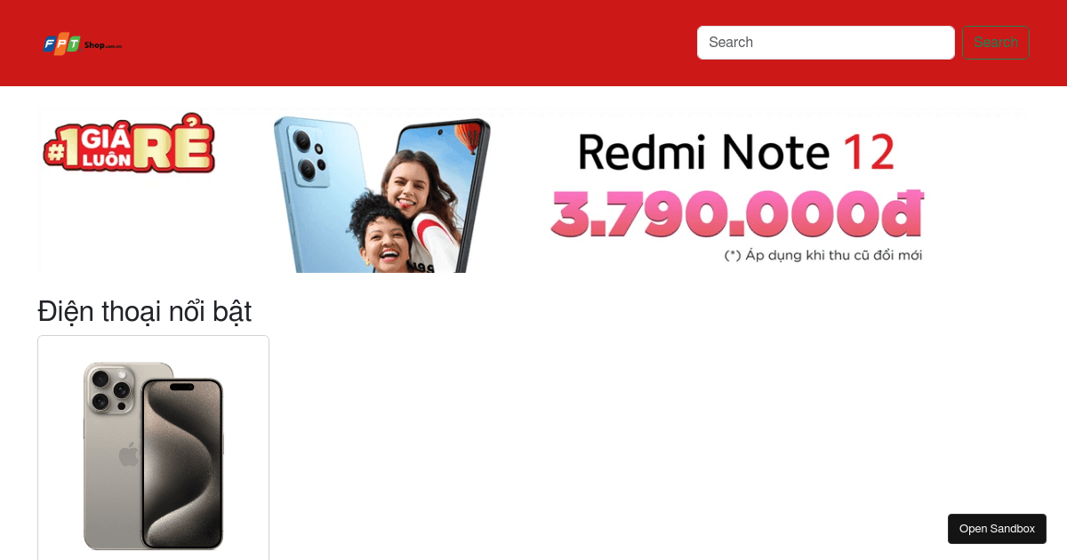Focus the Search text field

pos(826,43)
